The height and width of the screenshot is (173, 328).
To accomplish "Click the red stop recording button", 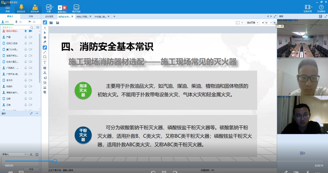I will [64, 8].
